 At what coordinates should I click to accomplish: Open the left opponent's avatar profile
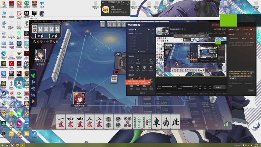40,54
